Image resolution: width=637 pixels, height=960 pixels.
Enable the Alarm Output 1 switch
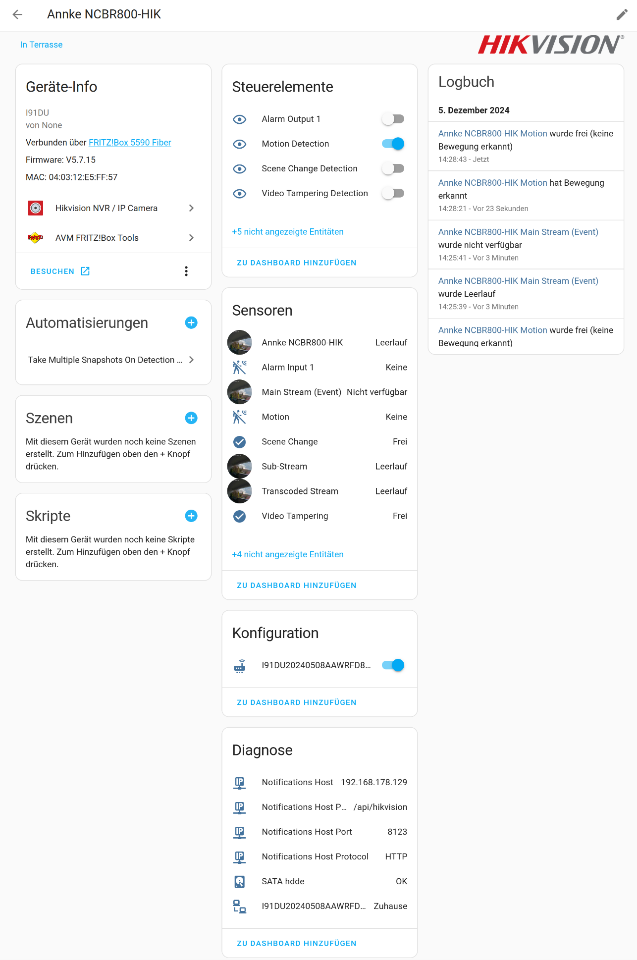[x=393, y=119]
